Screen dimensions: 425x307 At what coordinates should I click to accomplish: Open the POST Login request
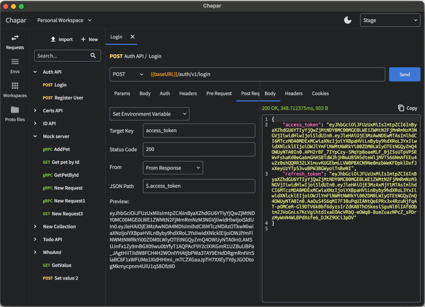[x=55, y=85]
